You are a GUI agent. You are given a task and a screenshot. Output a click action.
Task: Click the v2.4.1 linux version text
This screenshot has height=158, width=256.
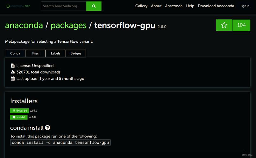tap(33, 111)
